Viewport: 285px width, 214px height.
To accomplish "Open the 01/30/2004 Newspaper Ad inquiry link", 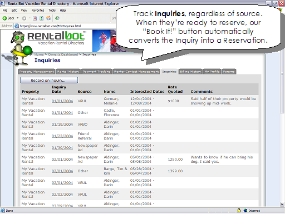I will [x=62, y=148].
